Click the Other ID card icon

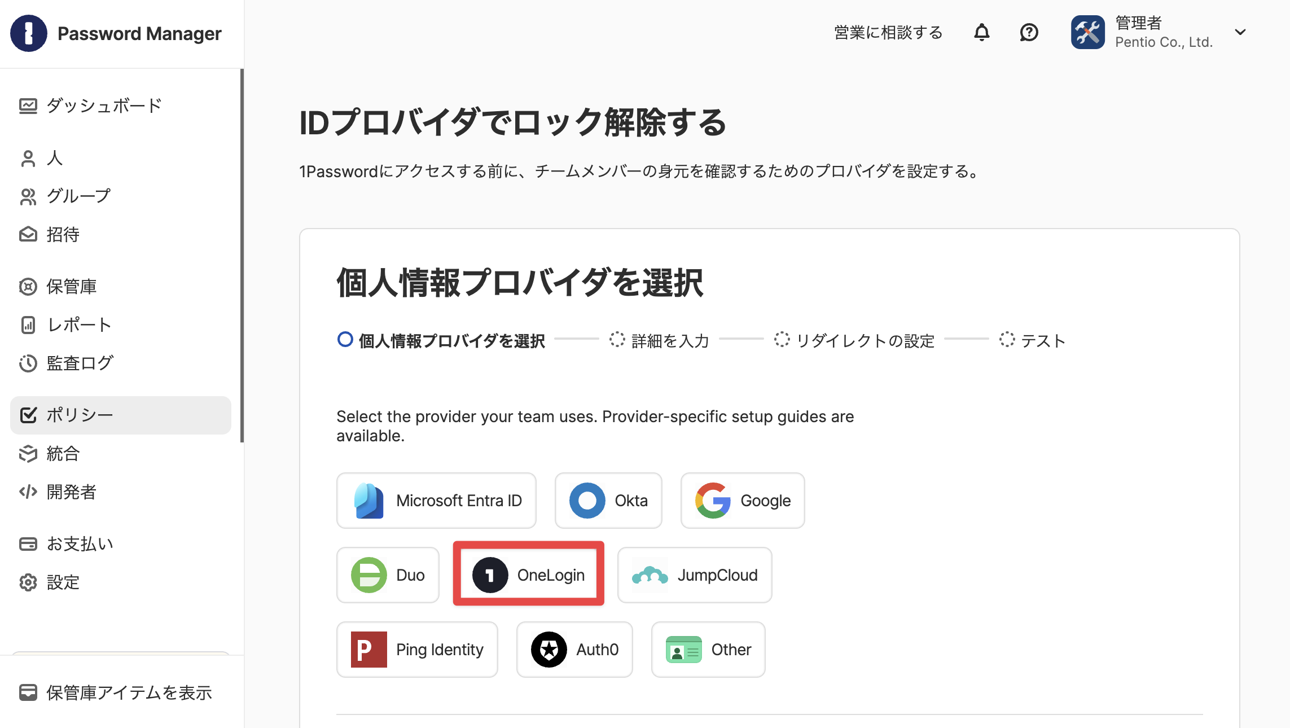pos(684,650)
